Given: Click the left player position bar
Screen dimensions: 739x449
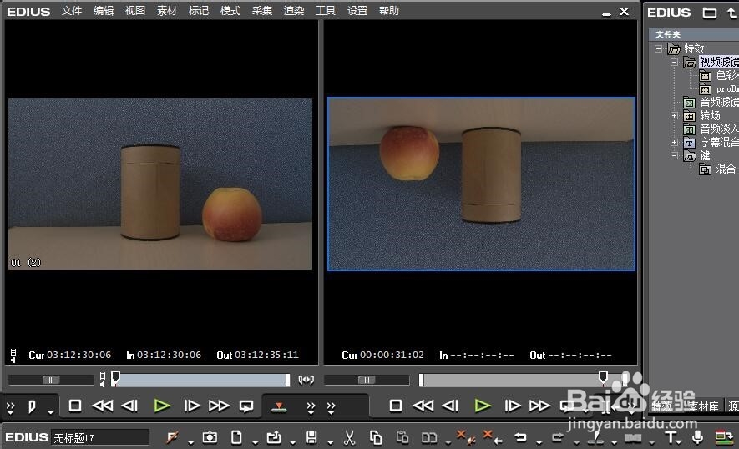Looking at the screenshot, I should click(x=200, y=381).
